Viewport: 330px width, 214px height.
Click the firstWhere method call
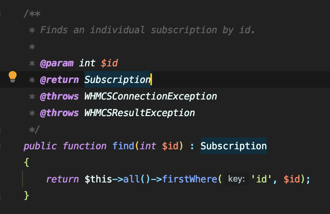click(189, 179)
